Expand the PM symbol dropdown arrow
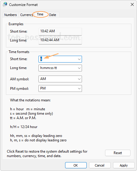The width and height of the screenshot is (137, 171). tap(79, 88)
